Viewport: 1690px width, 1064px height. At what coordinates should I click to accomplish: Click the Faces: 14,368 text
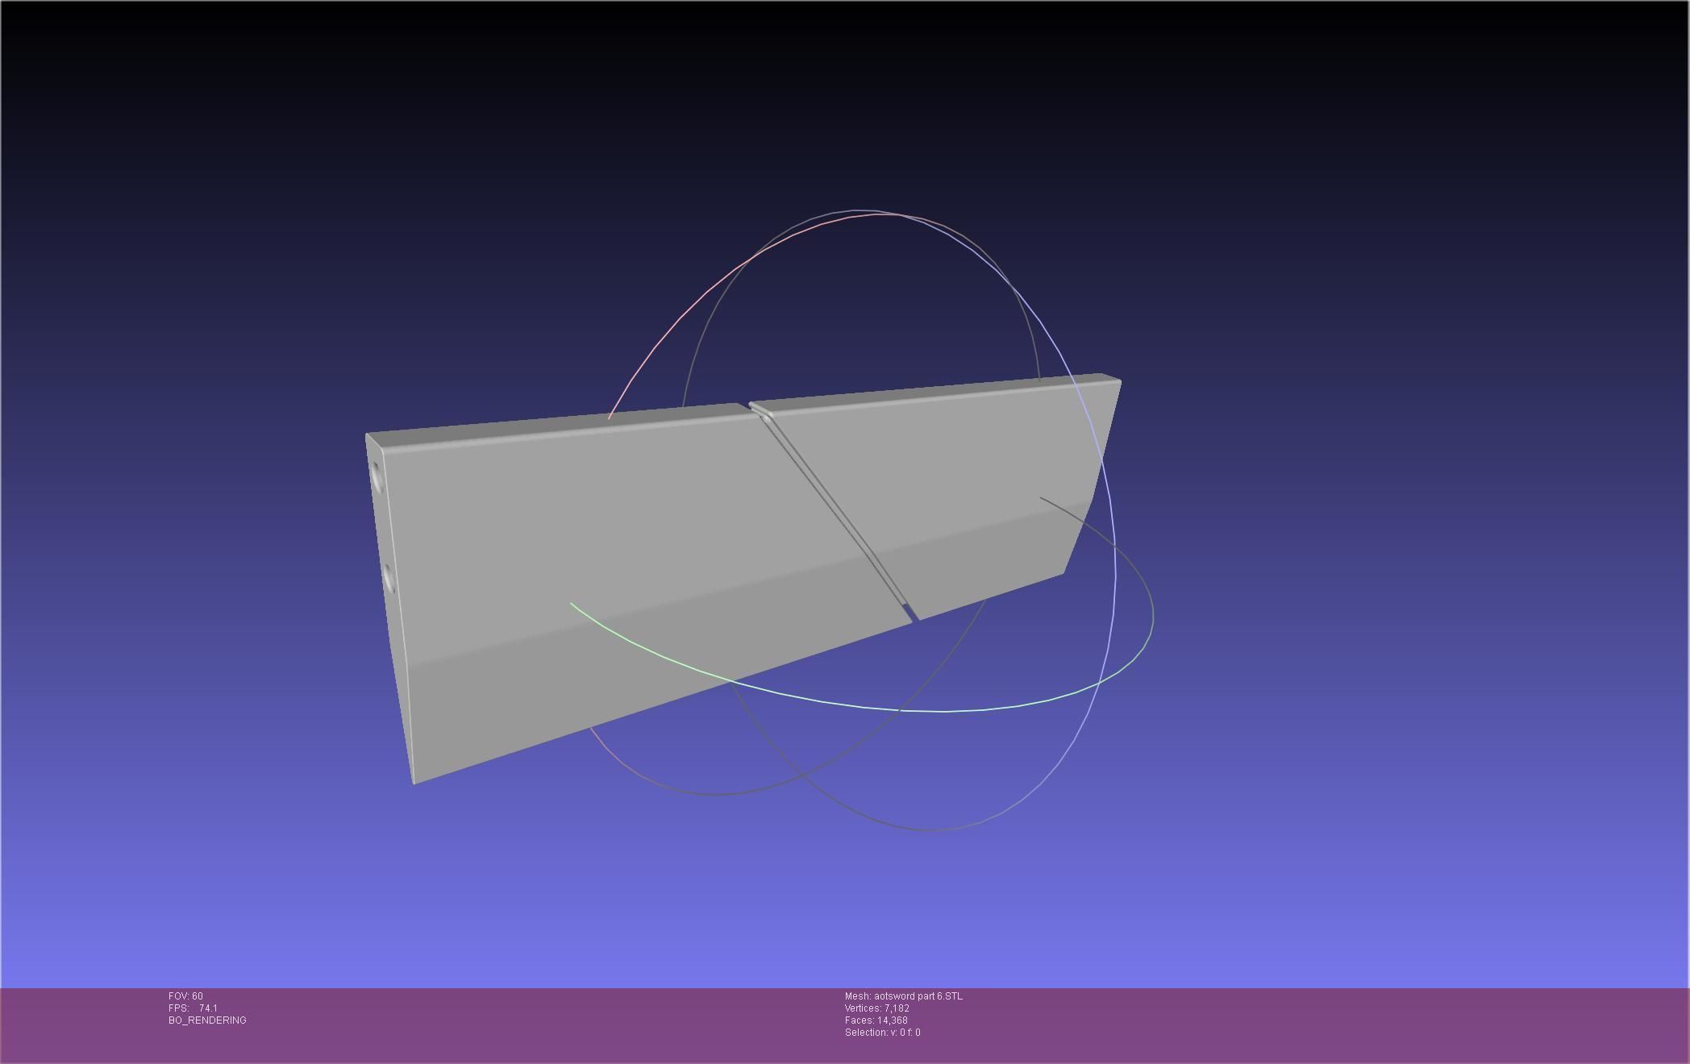click(876, 1020)
